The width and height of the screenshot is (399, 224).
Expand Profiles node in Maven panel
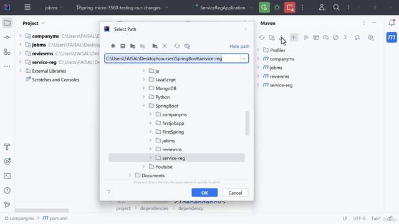[258, 50]
